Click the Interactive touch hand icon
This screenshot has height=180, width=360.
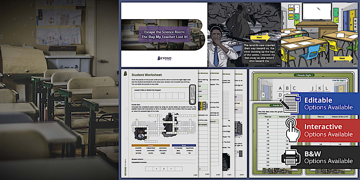click(292, 130)
